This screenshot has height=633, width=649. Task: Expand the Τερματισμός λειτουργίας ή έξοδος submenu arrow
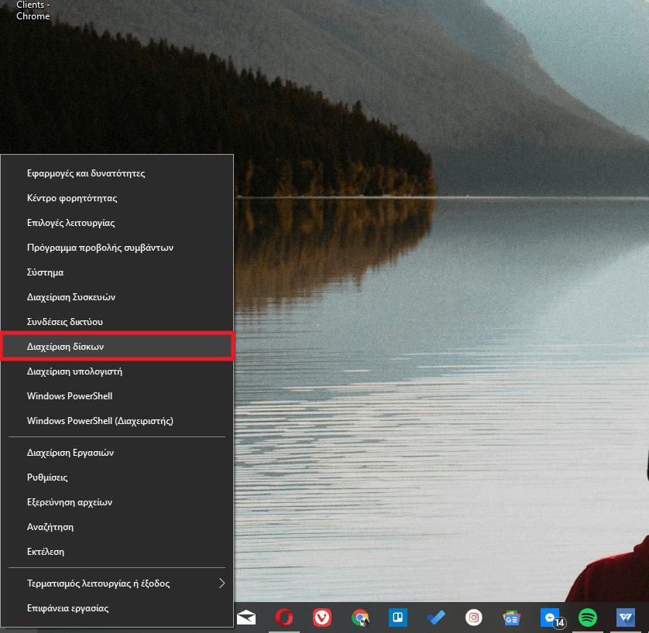pyautogui.click(x=221, y=583)
